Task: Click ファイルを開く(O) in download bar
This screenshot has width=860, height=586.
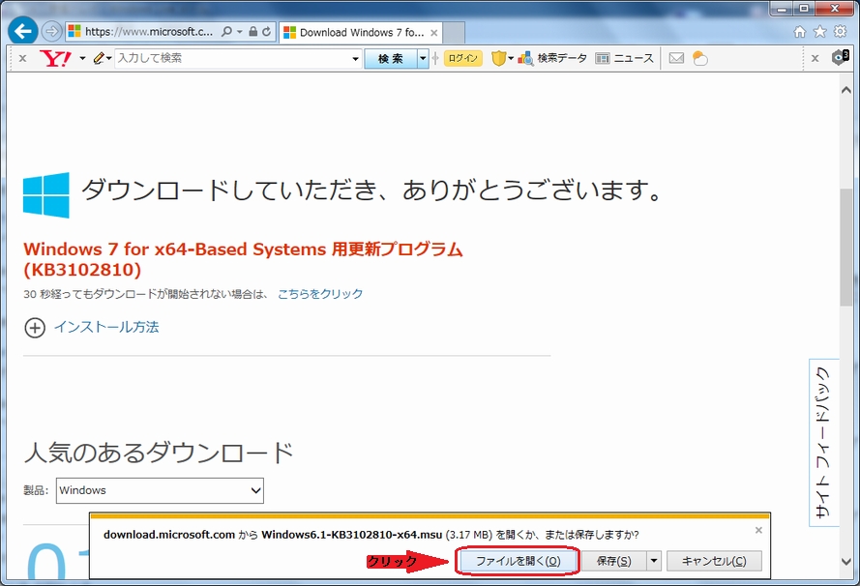Action: point(518,561)
